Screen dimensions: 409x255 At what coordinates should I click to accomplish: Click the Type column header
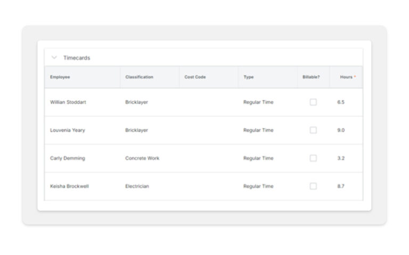click(249, 77)
